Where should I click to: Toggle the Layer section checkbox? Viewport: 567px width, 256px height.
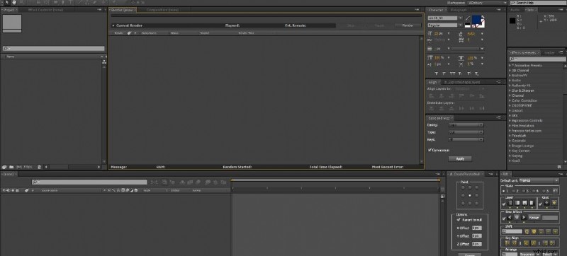point(504,204)
